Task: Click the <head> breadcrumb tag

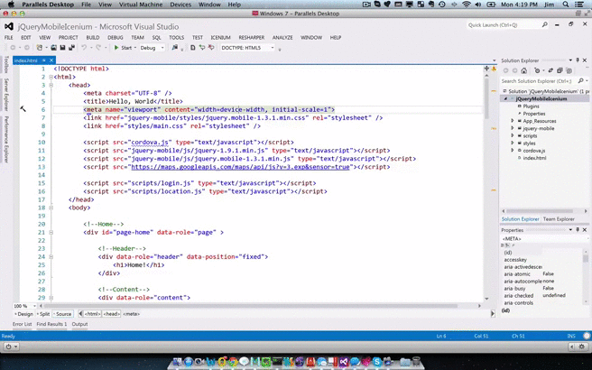Action: click(x=112, y=314)
